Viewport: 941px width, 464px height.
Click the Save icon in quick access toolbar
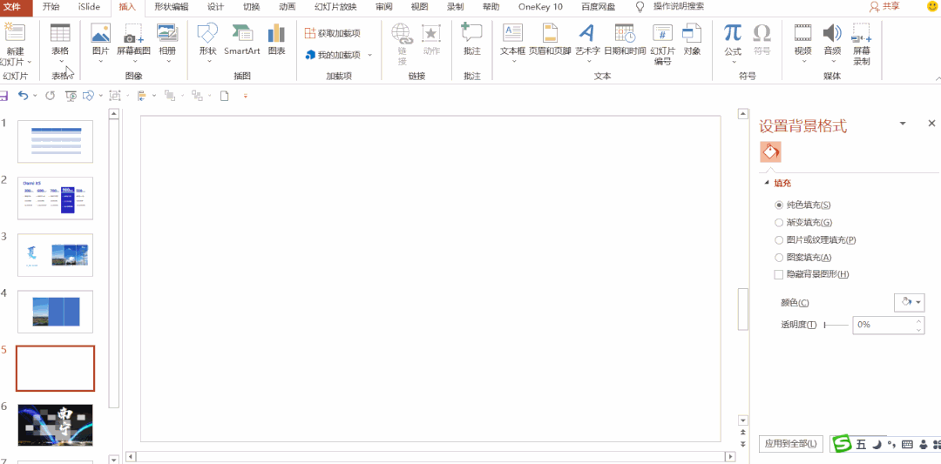pos(3,95)
